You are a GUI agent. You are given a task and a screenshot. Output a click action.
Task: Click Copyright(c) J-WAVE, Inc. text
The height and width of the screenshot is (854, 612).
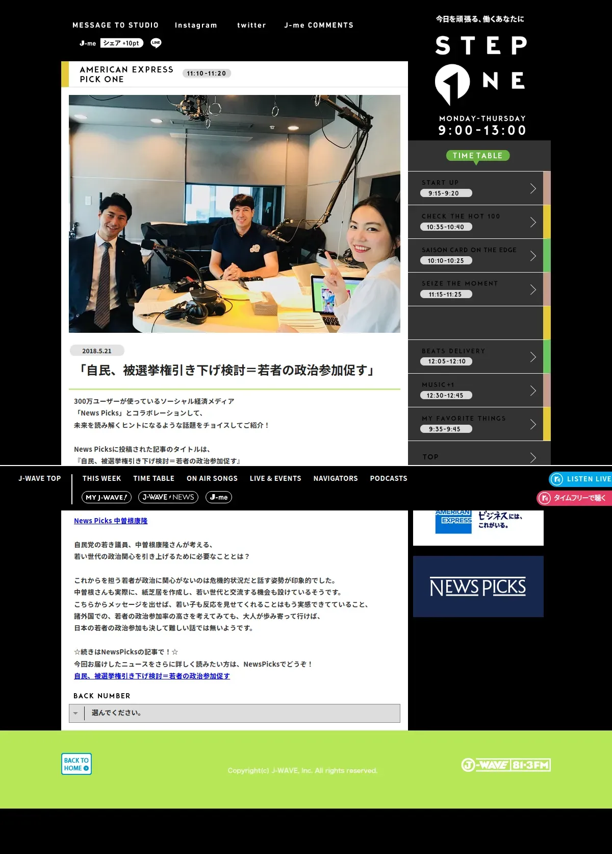click(302, 770)
